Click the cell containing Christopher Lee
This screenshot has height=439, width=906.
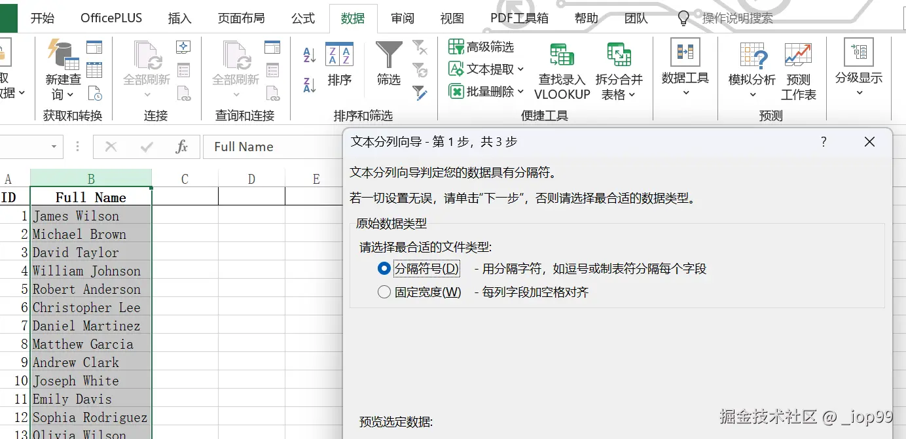(91, 307)
